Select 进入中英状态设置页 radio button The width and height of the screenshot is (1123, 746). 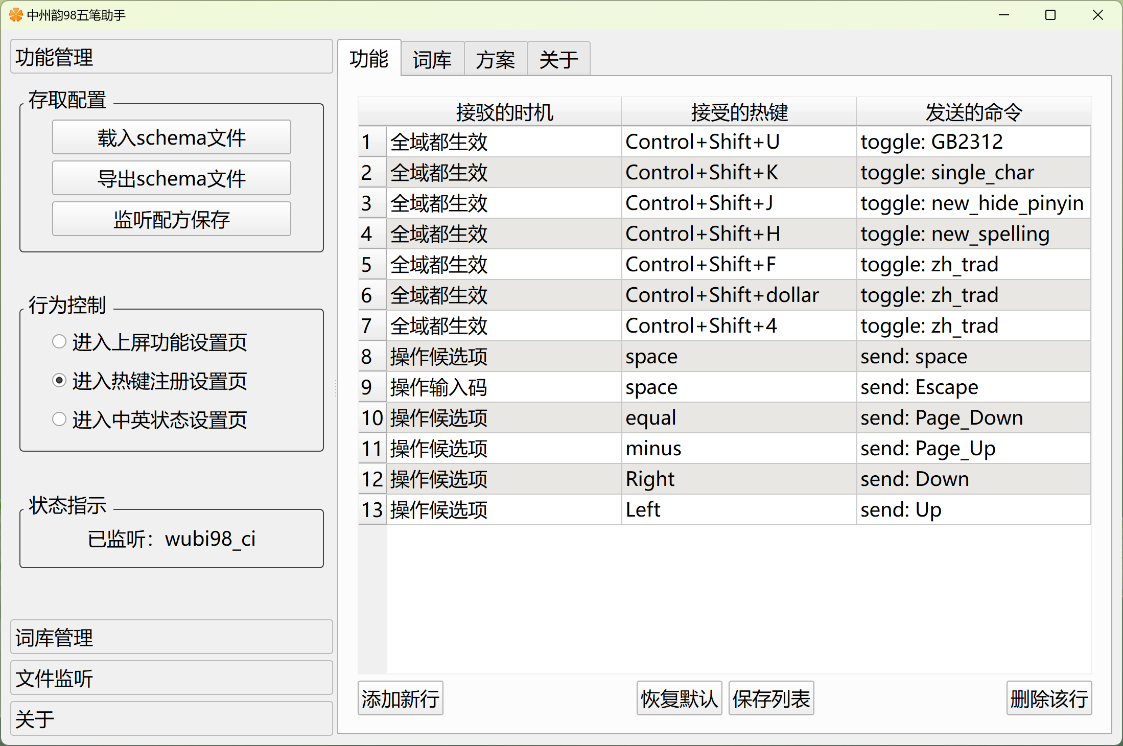point(59,419)
